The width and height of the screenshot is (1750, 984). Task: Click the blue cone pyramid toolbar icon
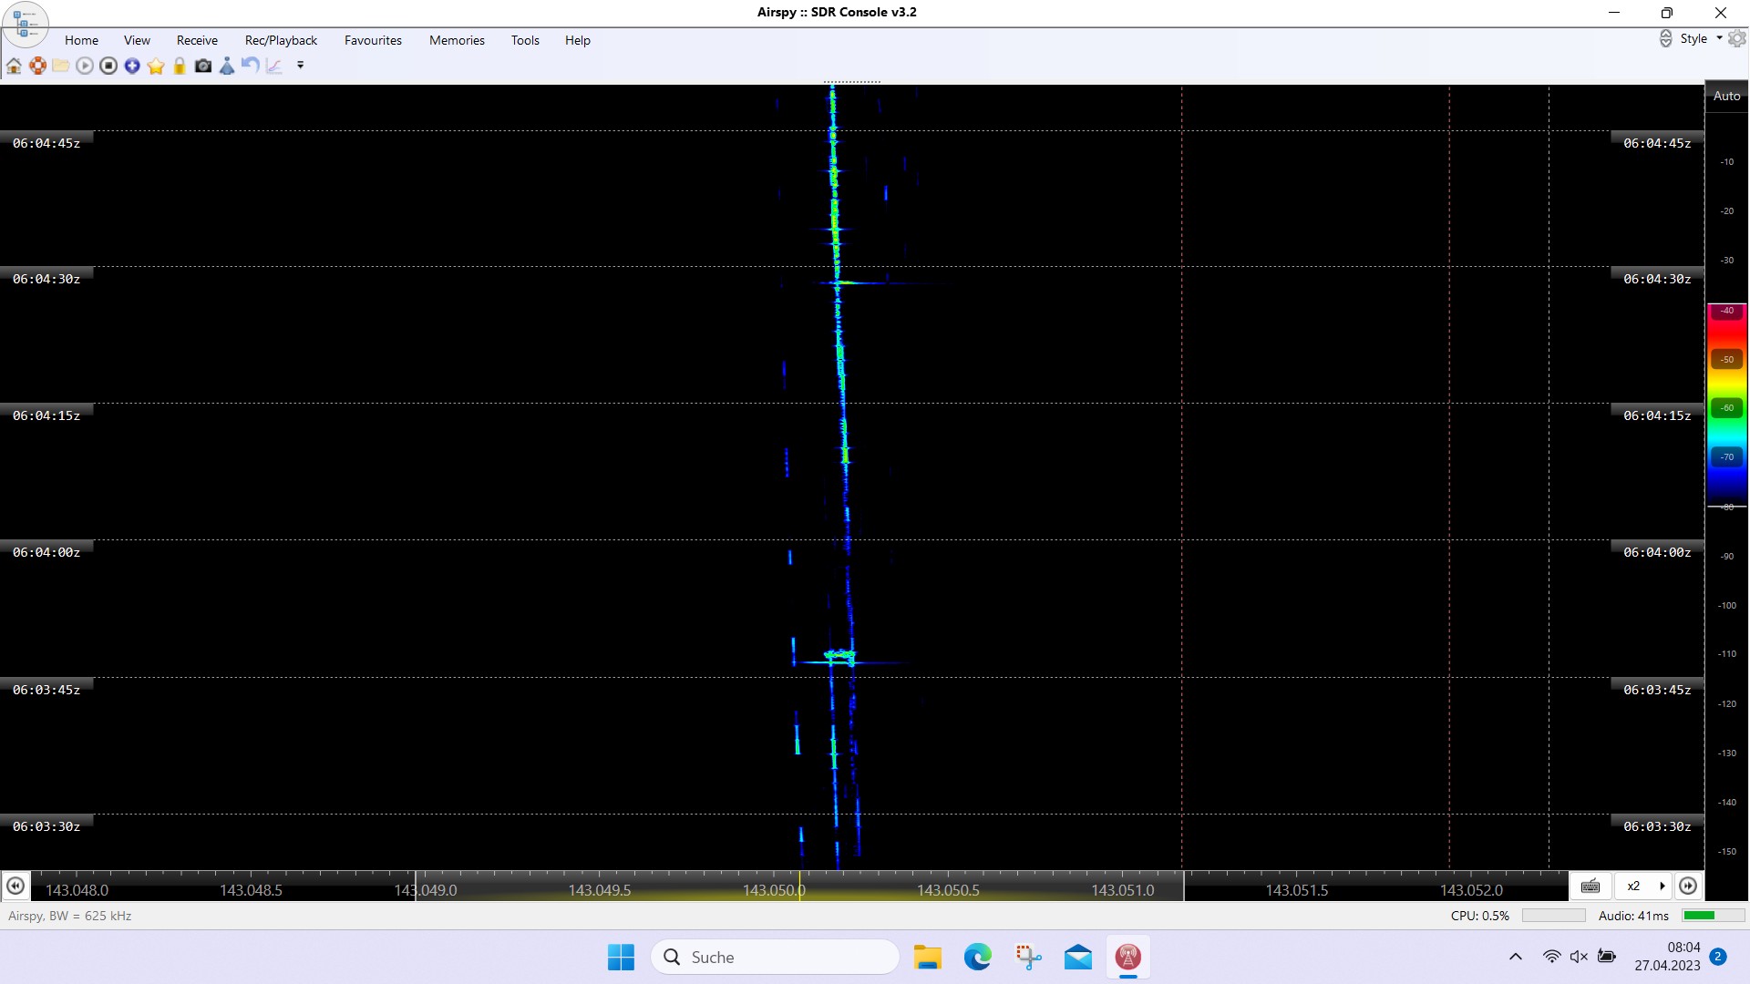(227, 66)
